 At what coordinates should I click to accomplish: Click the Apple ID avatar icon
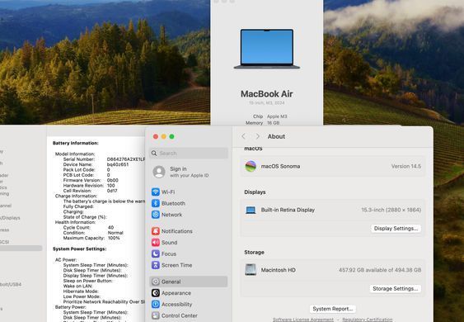pyautogui.click(x=159, y=172)
